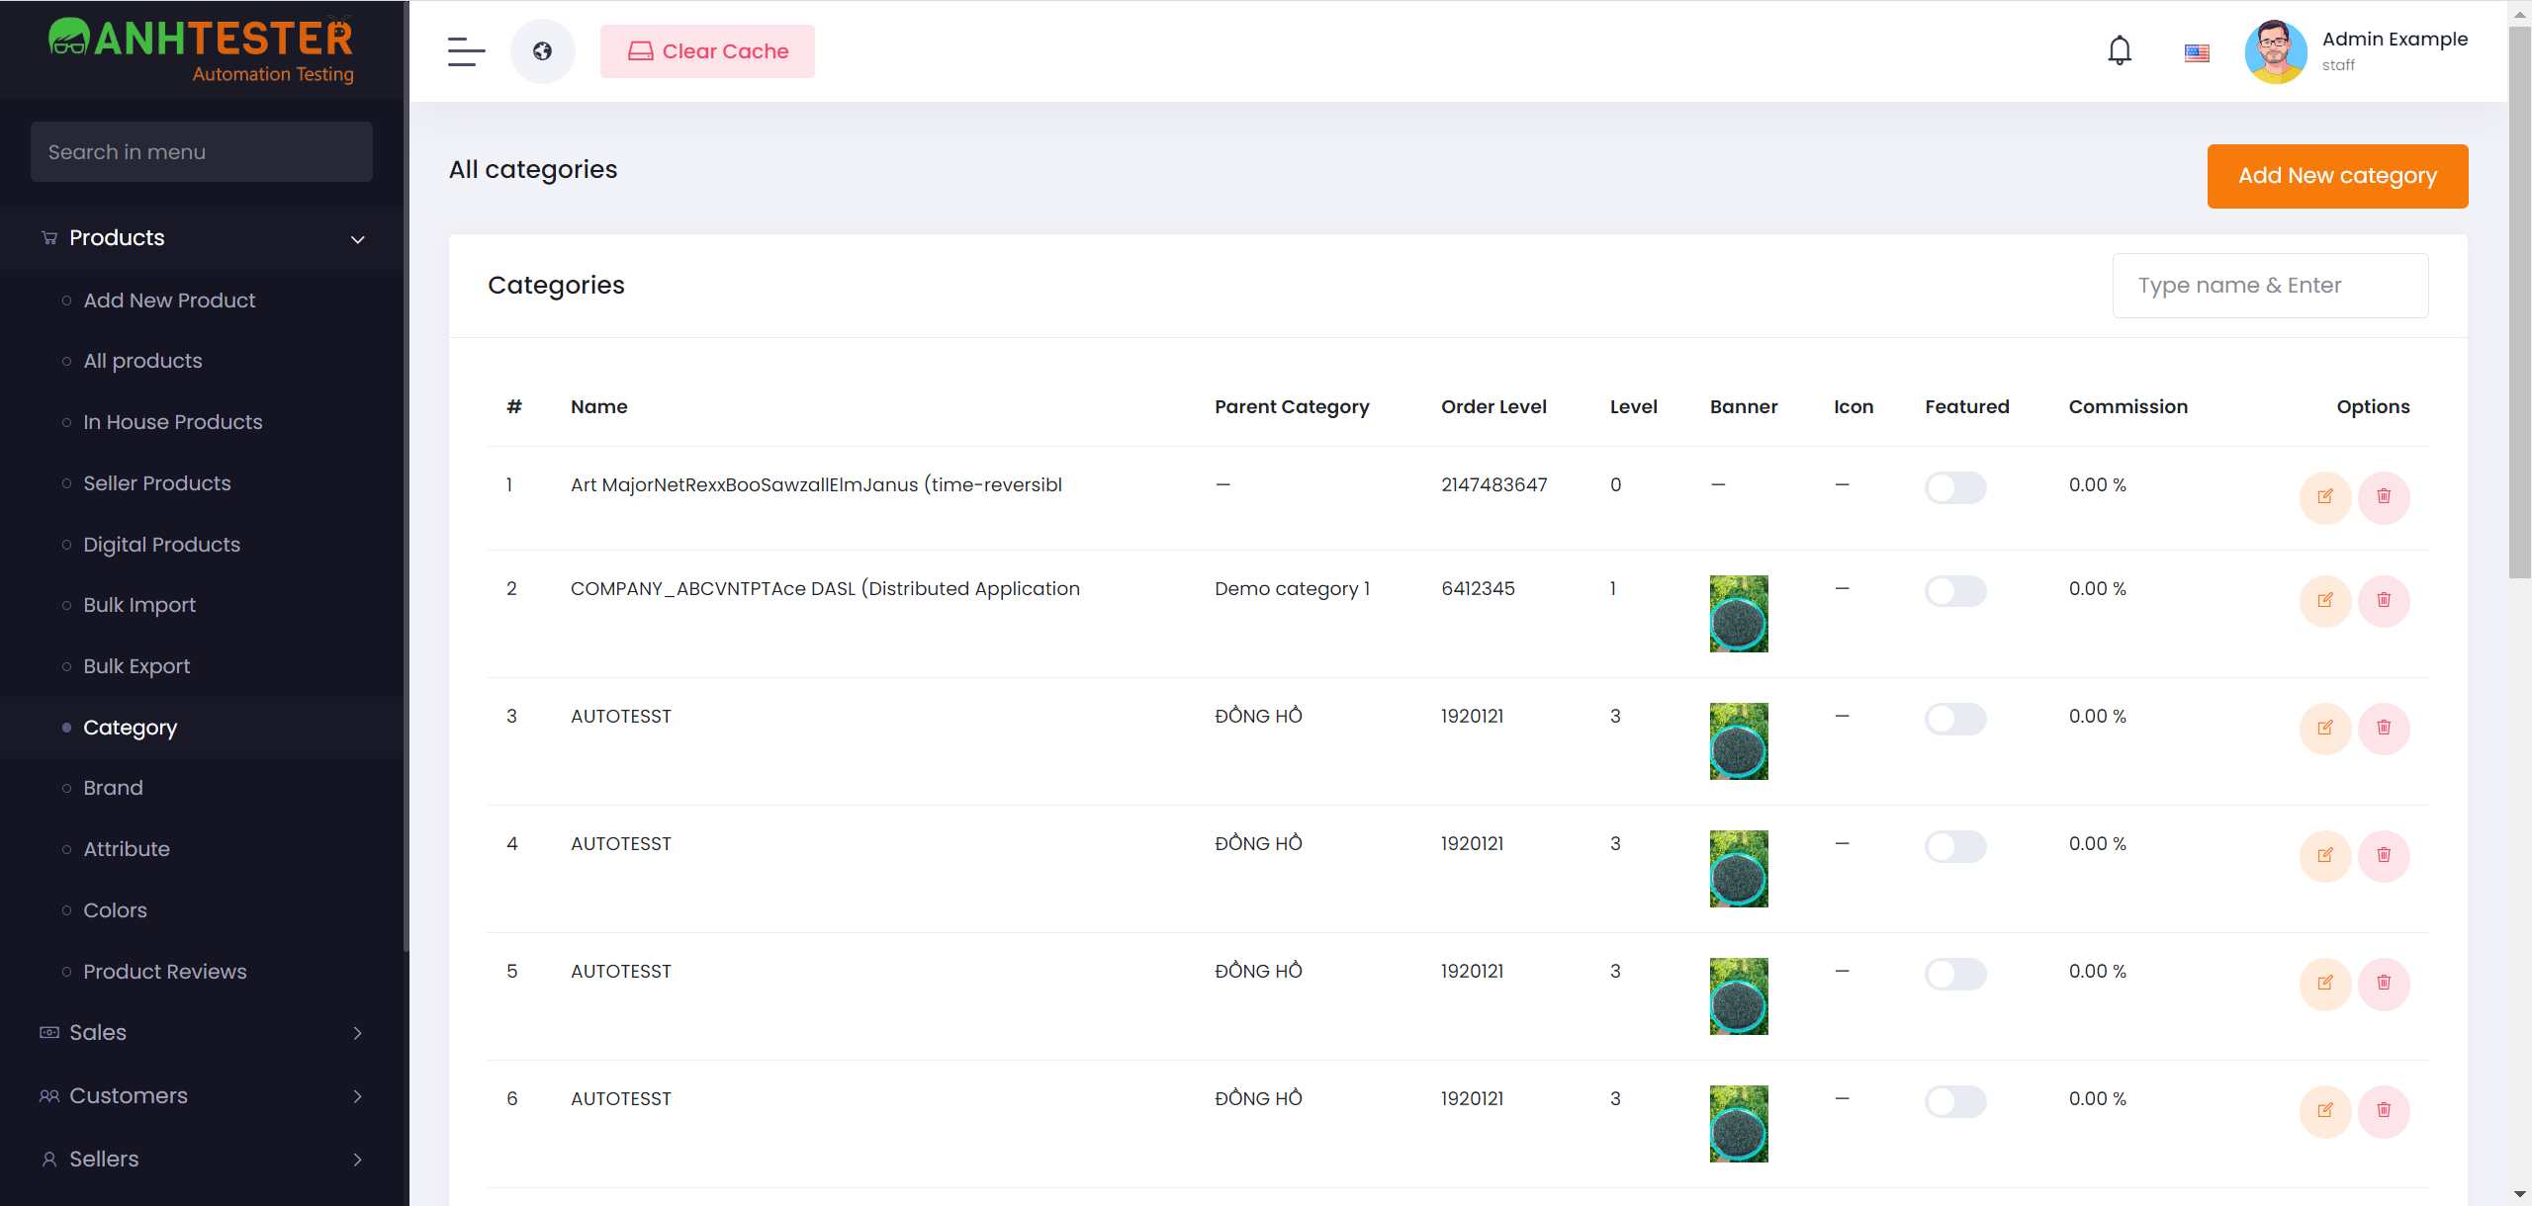Click the Sellers person icon in sidebar

point(49,1160)
